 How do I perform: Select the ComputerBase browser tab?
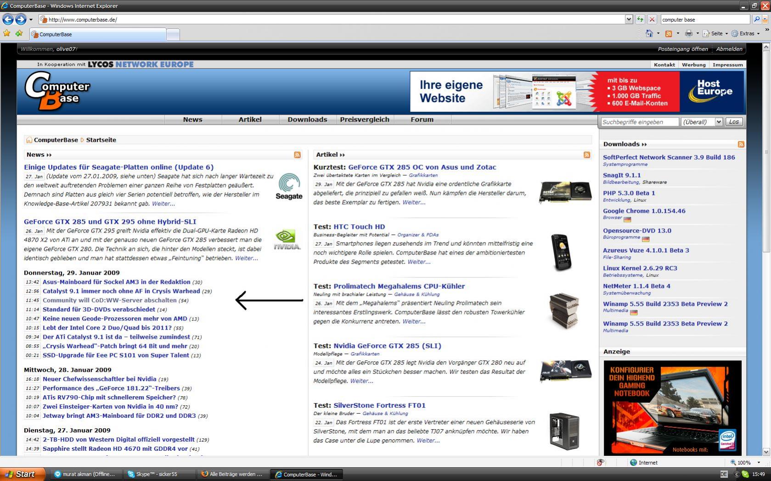pyautogui.click(x=98, y=34)
